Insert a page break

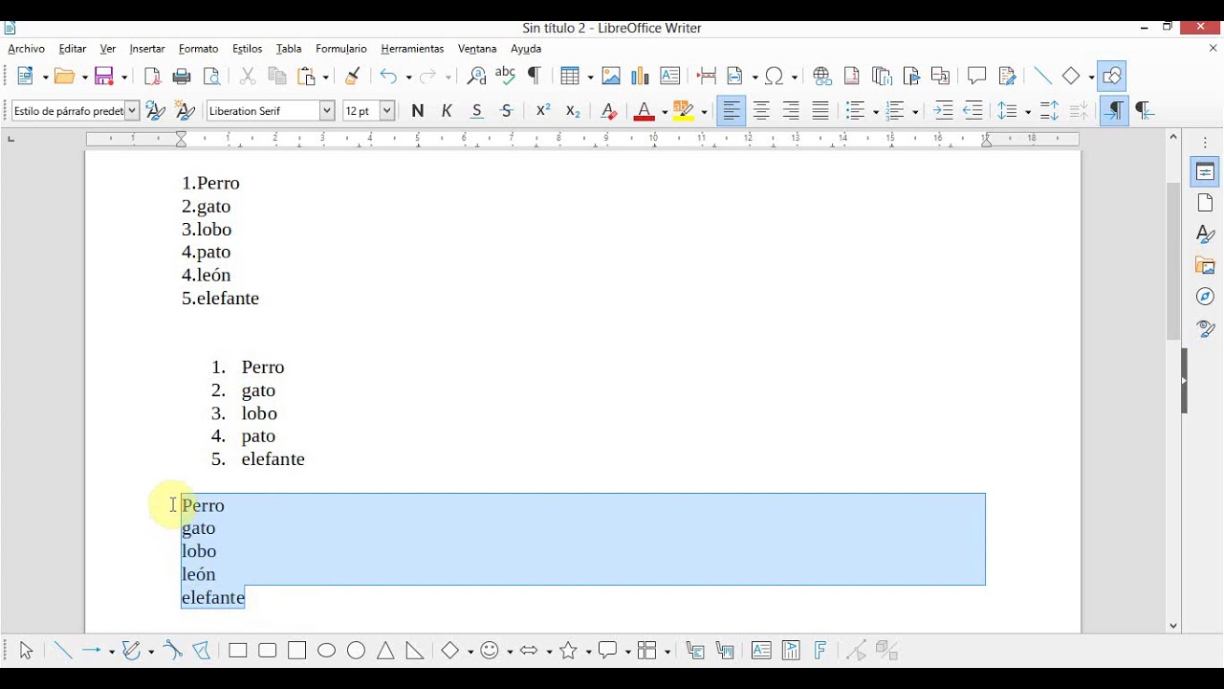[706, 77]
